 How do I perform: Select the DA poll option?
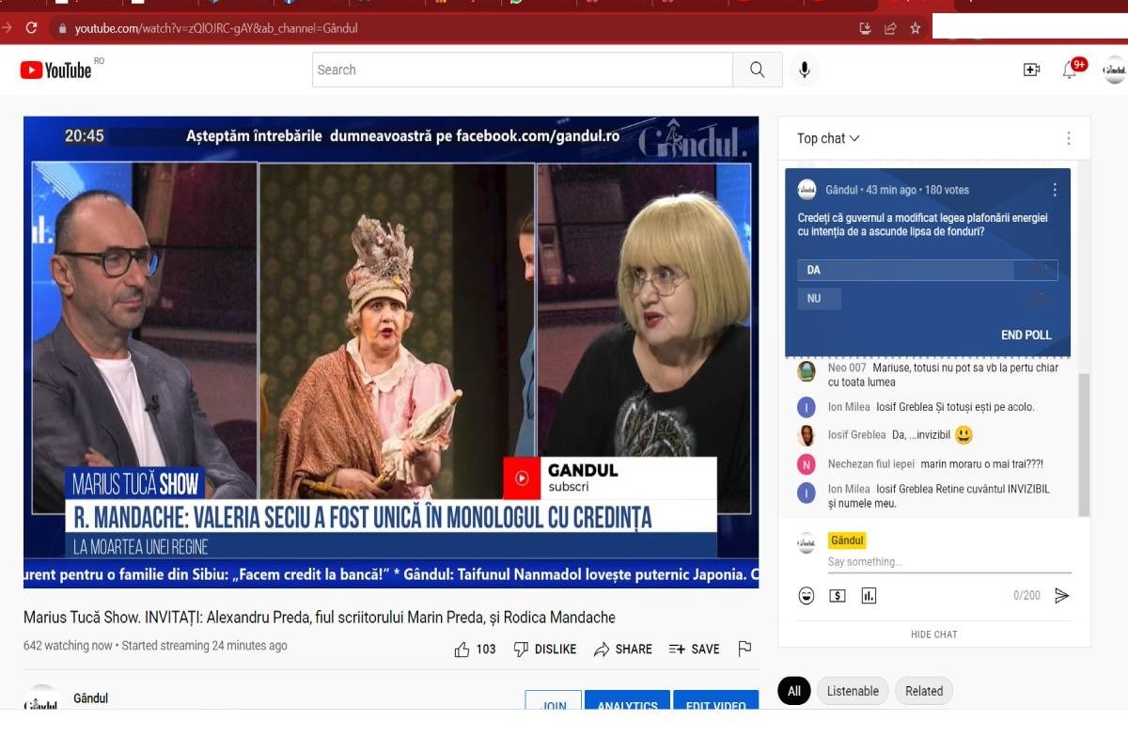pyautogui.click(x=927, y=270)
